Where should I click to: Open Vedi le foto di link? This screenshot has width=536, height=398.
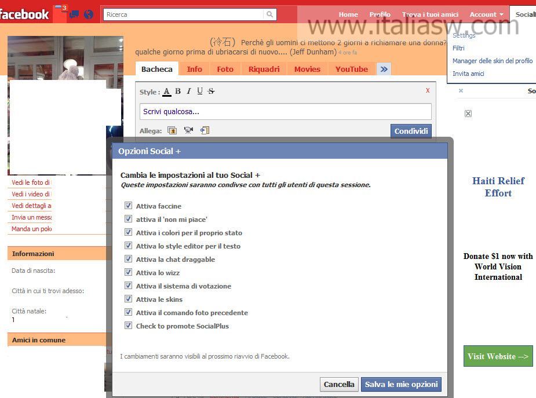tap(31, 182)
